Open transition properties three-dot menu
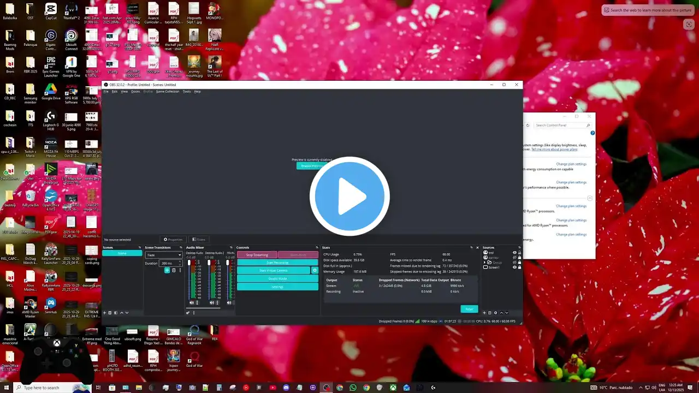 tap(180, 270)
